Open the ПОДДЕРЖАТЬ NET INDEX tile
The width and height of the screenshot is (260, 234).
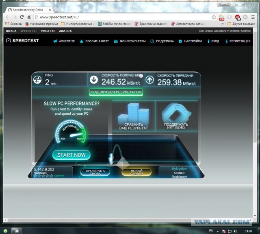176,116
